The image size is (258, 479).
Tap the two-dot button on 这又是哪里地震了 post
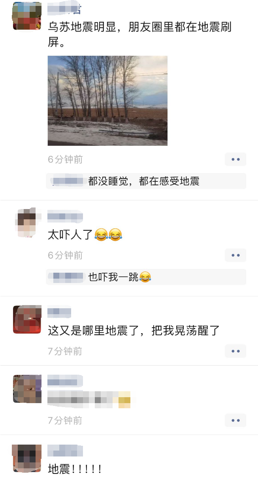click(x=235, y=351)
